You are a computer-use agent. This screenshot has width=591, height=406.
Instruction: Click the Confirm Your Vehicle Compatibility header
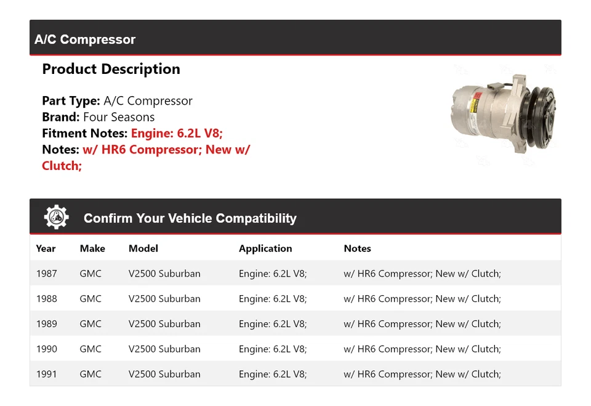(x=190, y=217)
